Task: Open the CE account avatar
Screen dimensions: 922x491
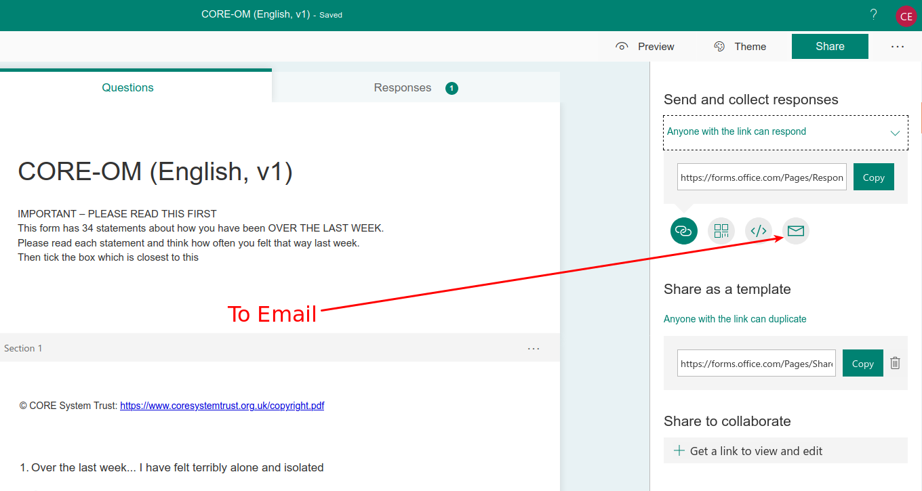Action: click(906, 16)
